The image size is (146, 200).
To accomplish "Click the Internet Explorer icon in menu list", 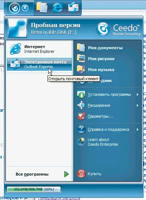I will pyautogui.click(x=15, y=49).
